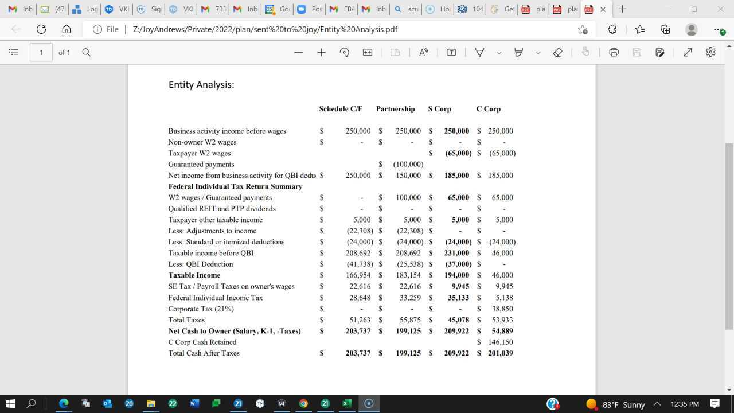The width and height of the screenshot is (734, 413).
Task: Select the Add text tool
Action: click(451, 52)
